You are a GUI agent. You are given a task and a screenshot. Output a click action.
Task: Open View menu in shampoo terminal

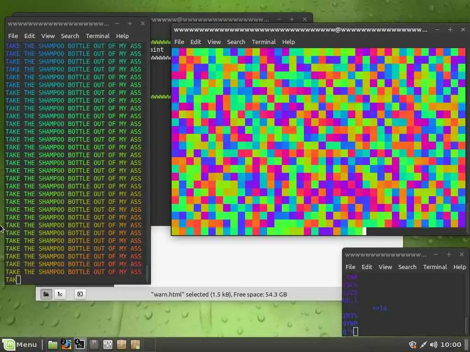click(48, 36)
